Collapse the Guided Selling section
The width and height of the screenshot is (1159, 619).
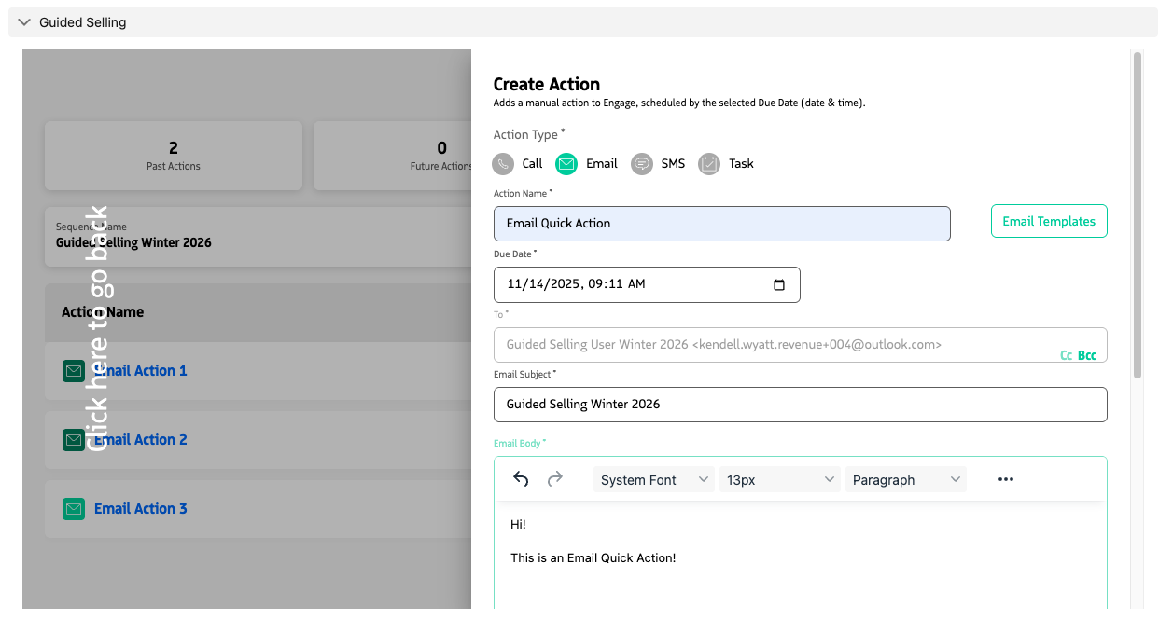tap(23, 21)
